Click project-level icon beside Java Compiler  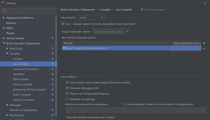pyautogui.click(x=53, y=64)
